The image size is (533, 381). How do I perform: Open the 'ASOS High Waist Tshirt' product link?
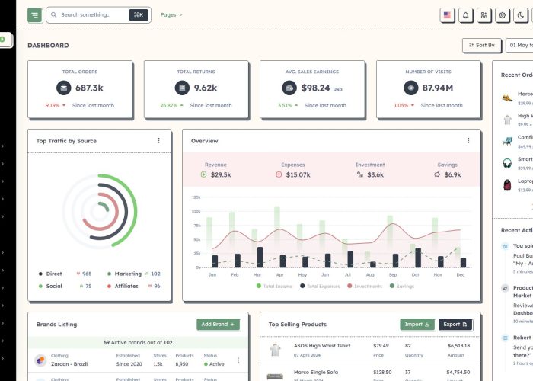click(322, 346)
